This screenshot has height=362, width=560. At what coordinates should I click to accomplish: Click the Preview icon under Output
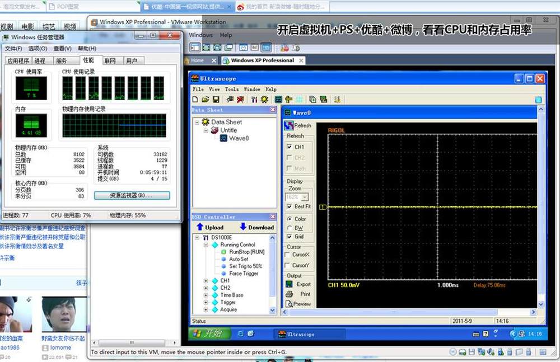coord(289,304)
